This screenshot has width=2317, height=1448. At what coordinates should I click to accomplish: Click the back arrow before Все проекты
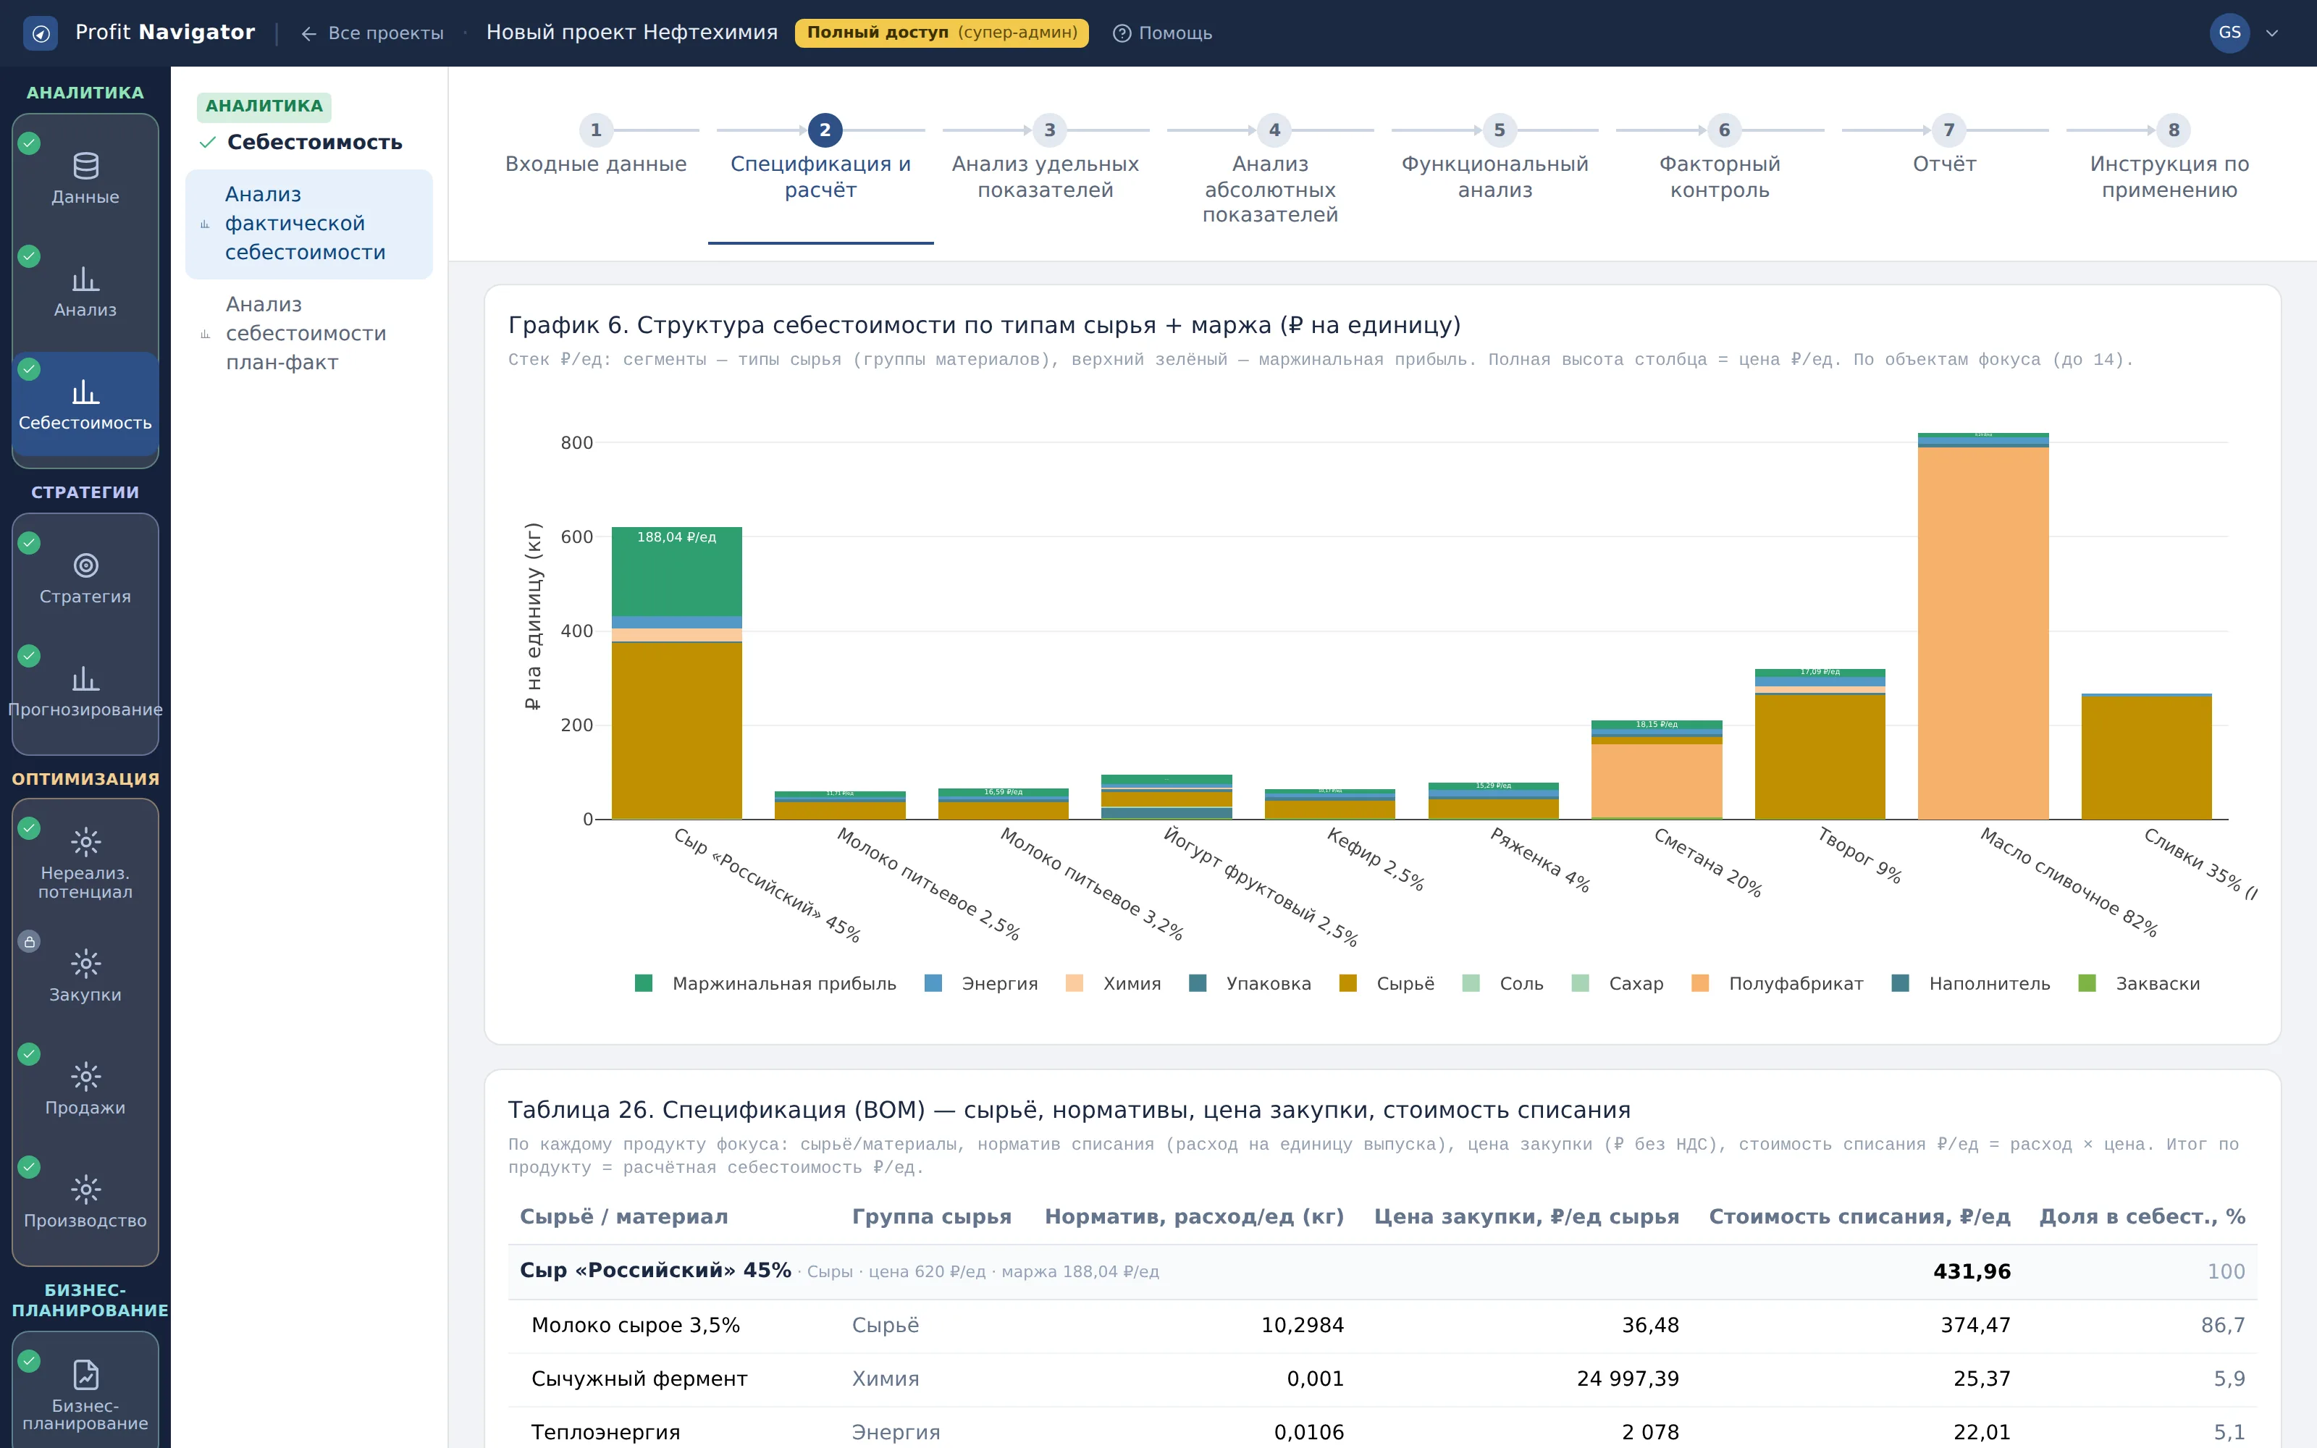tap(308, 33)
